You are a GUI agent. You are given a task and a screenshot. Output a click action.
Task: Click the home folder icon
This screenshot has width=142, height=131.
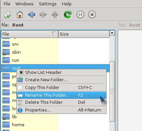6,125
